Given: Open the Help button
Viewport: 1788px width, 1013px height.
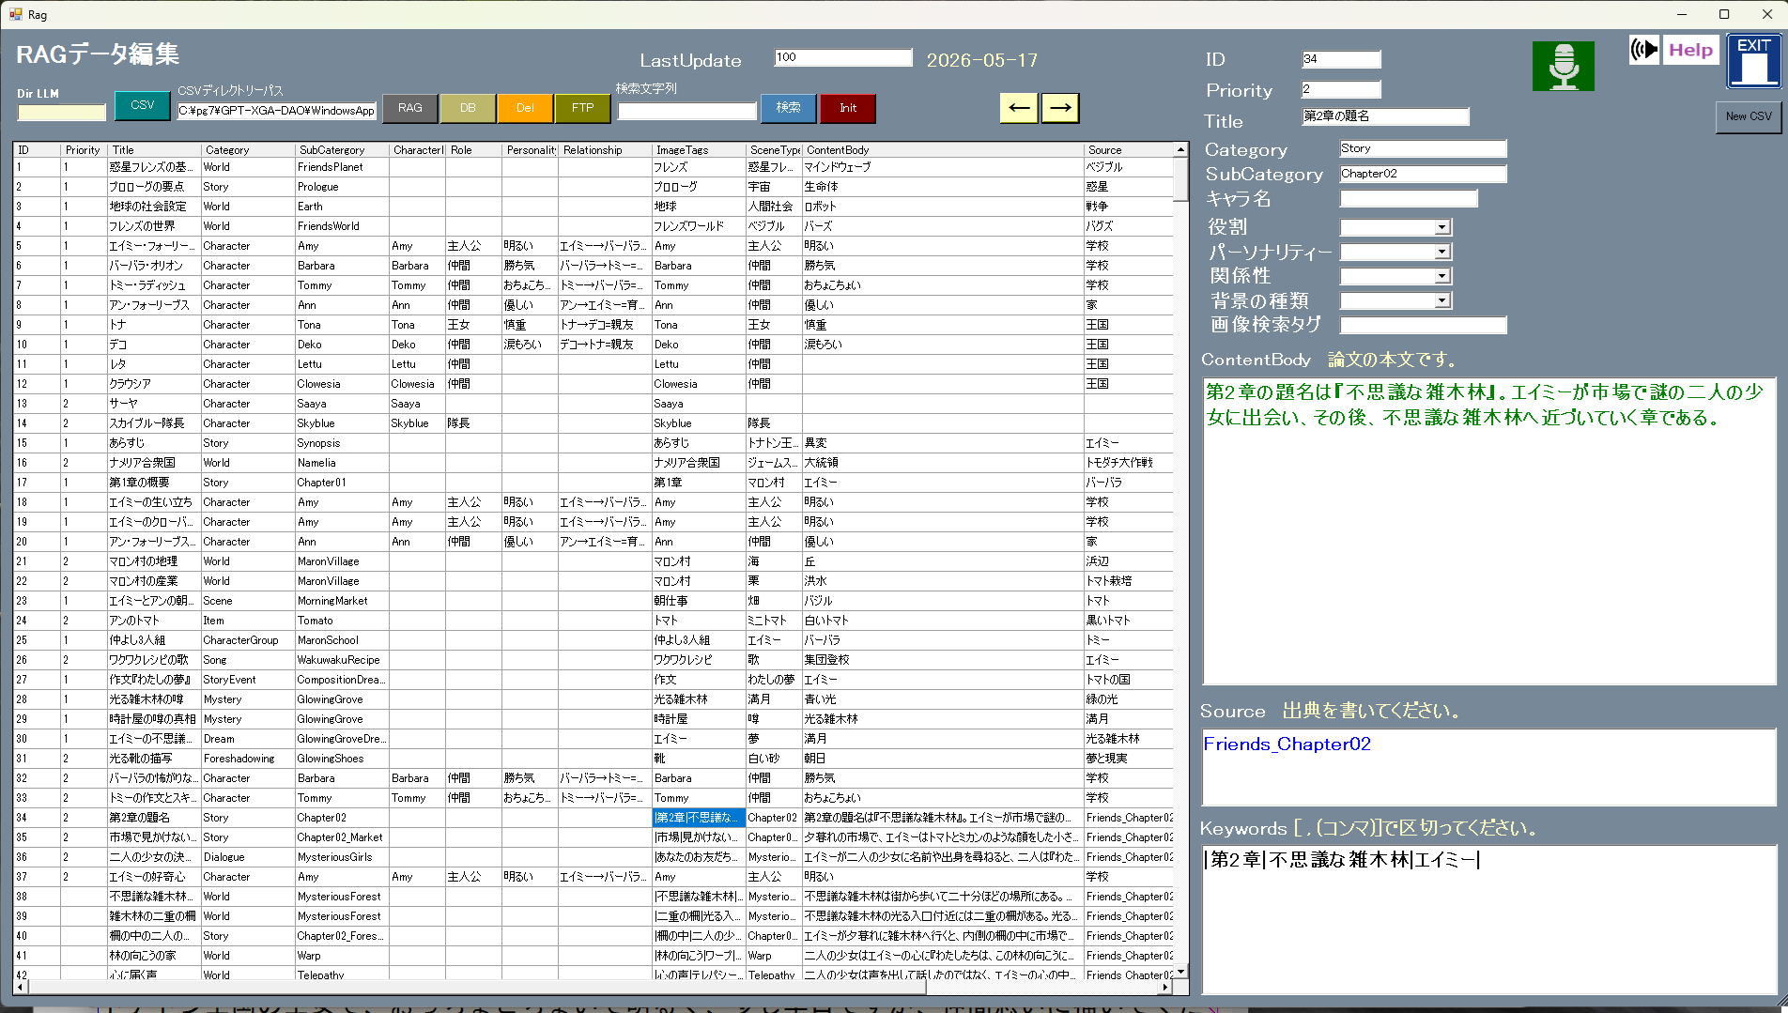Looking at the screenshot, I should [x=1690, y=51].
